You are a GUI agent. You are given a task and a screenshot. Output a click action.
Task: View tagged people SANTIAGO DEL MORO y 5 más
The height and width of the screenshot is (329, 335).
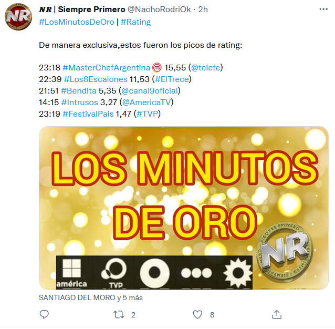pyautogui.click(x=91, y=298)
